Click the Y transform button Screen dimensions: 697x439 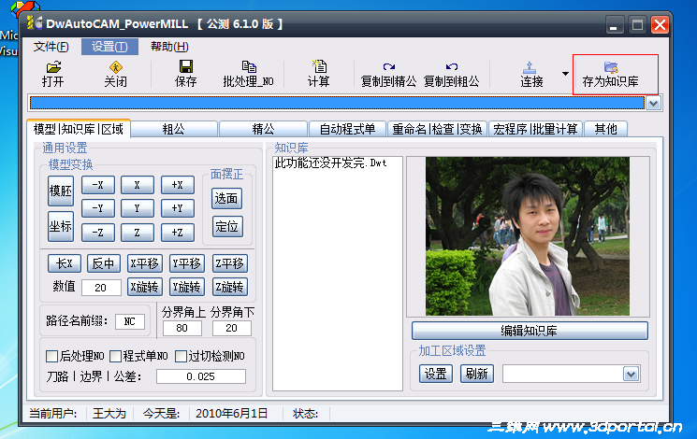[x=138, y=208]
